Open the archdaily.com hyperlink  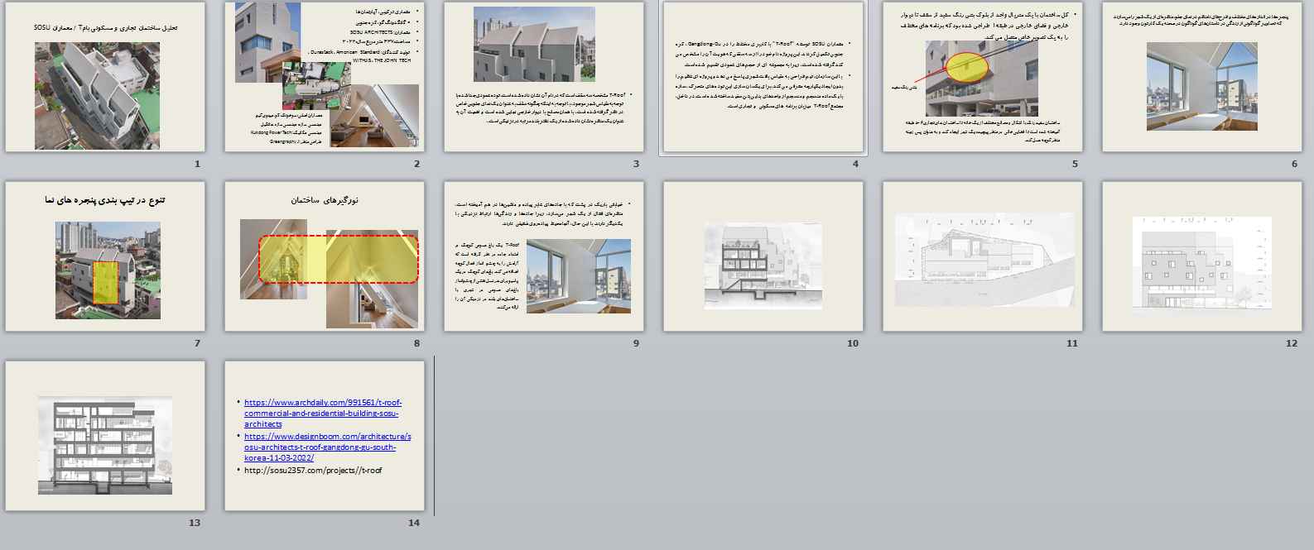click(324, 413)
